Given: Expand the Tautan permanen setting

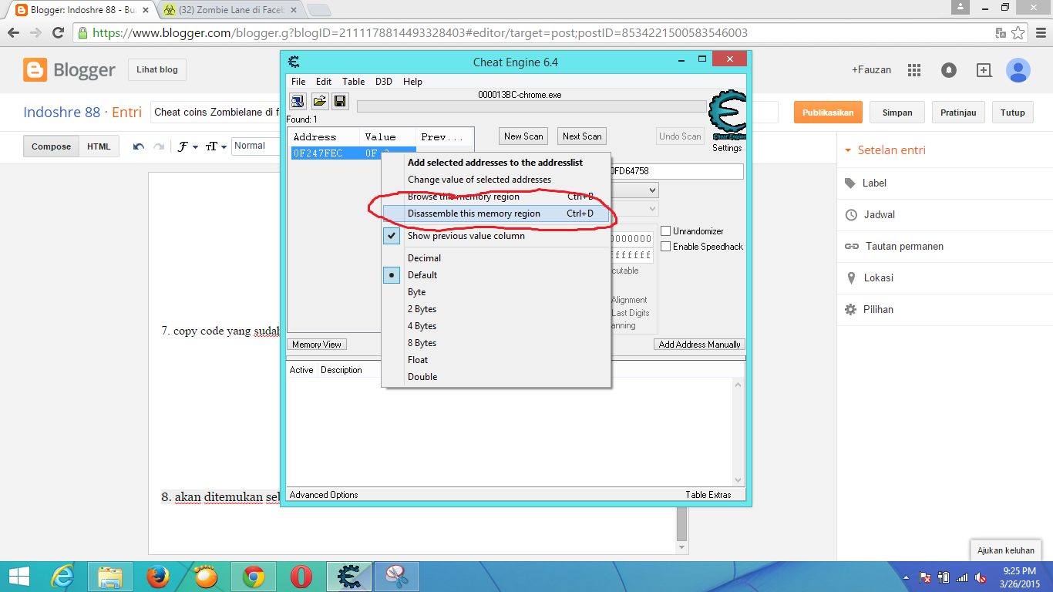Looking at the screenshot, I should pos(894,246).
